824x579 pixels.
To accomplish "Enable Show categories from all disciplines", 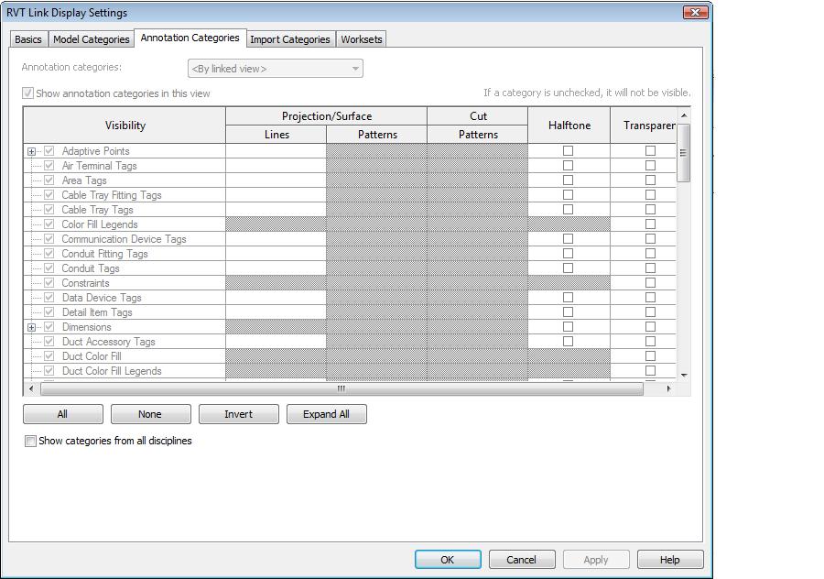I will pos(31,441).
